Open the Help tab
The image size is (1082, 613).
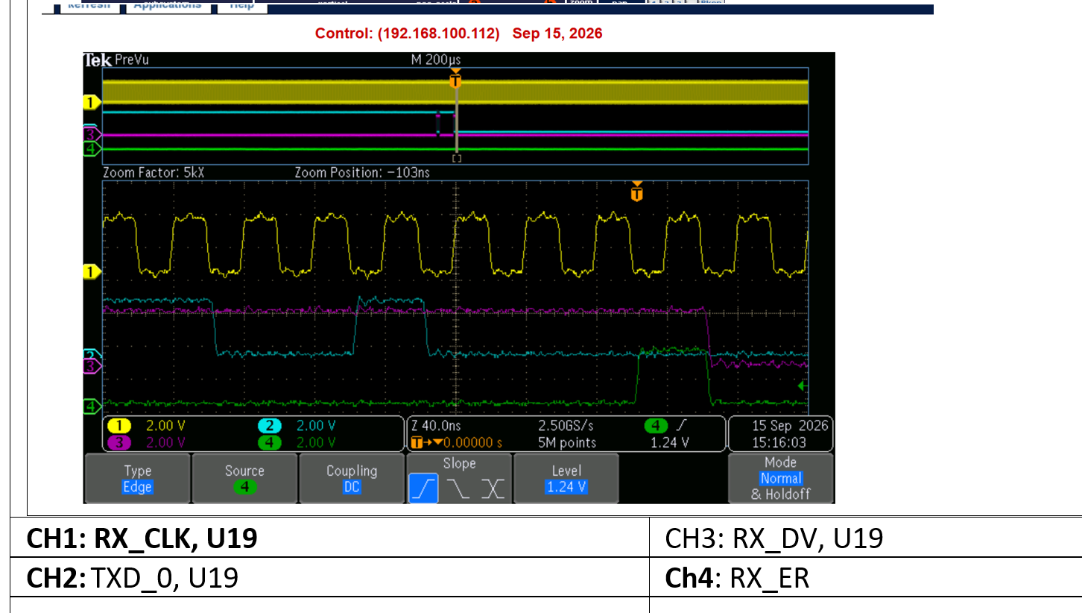[x=241, y=5]
